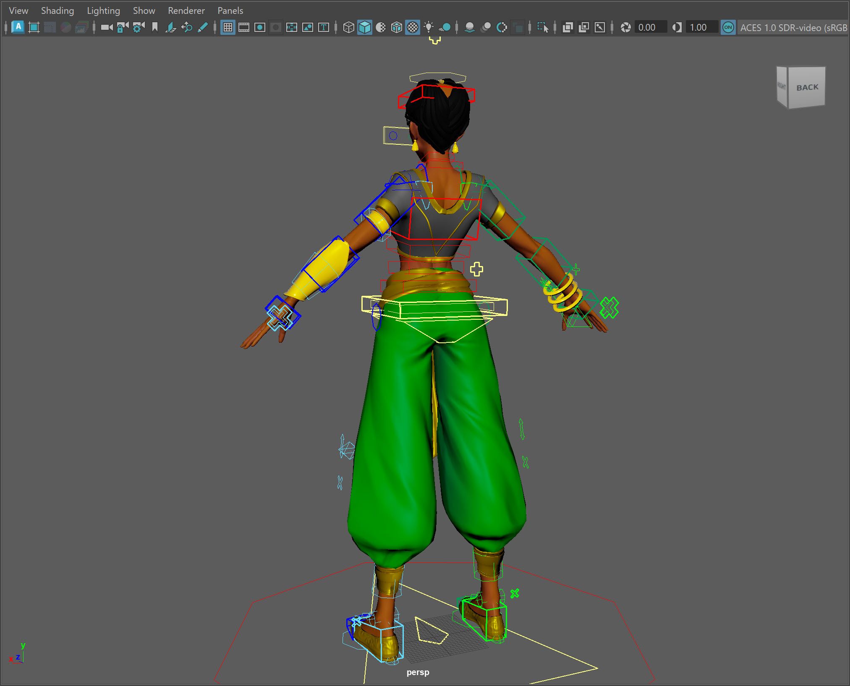Open the ACES 1.0 SDR-video view transform dropdown
Screen dimensions: 850x686
[x=793, y=28]
